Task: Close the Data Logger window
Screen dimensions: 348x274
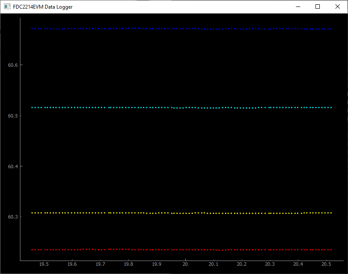Action: click(337, 7)
